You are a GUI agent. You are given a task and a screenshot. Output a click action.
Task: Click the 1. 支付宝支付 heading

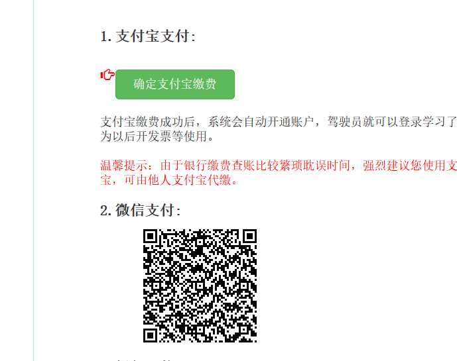click(148, 36)
